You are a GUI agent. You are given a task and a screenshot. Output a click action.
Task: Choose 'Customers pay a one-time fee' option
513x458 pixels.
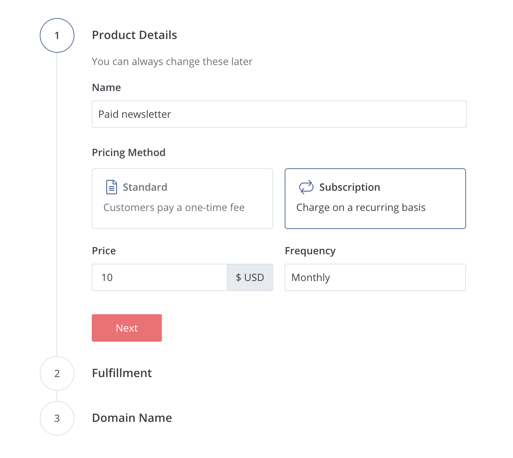(174, 208)
